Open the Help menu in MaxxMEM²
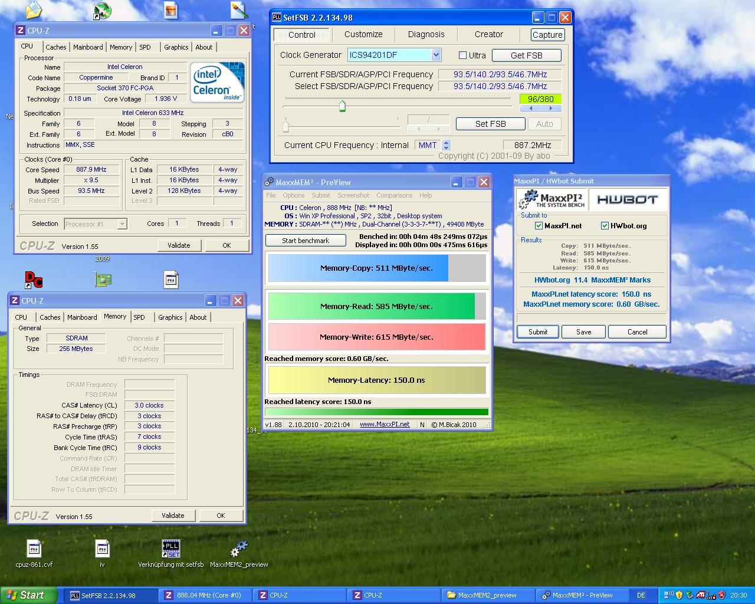Screen dimensions: 755x604 click(426, 195)
